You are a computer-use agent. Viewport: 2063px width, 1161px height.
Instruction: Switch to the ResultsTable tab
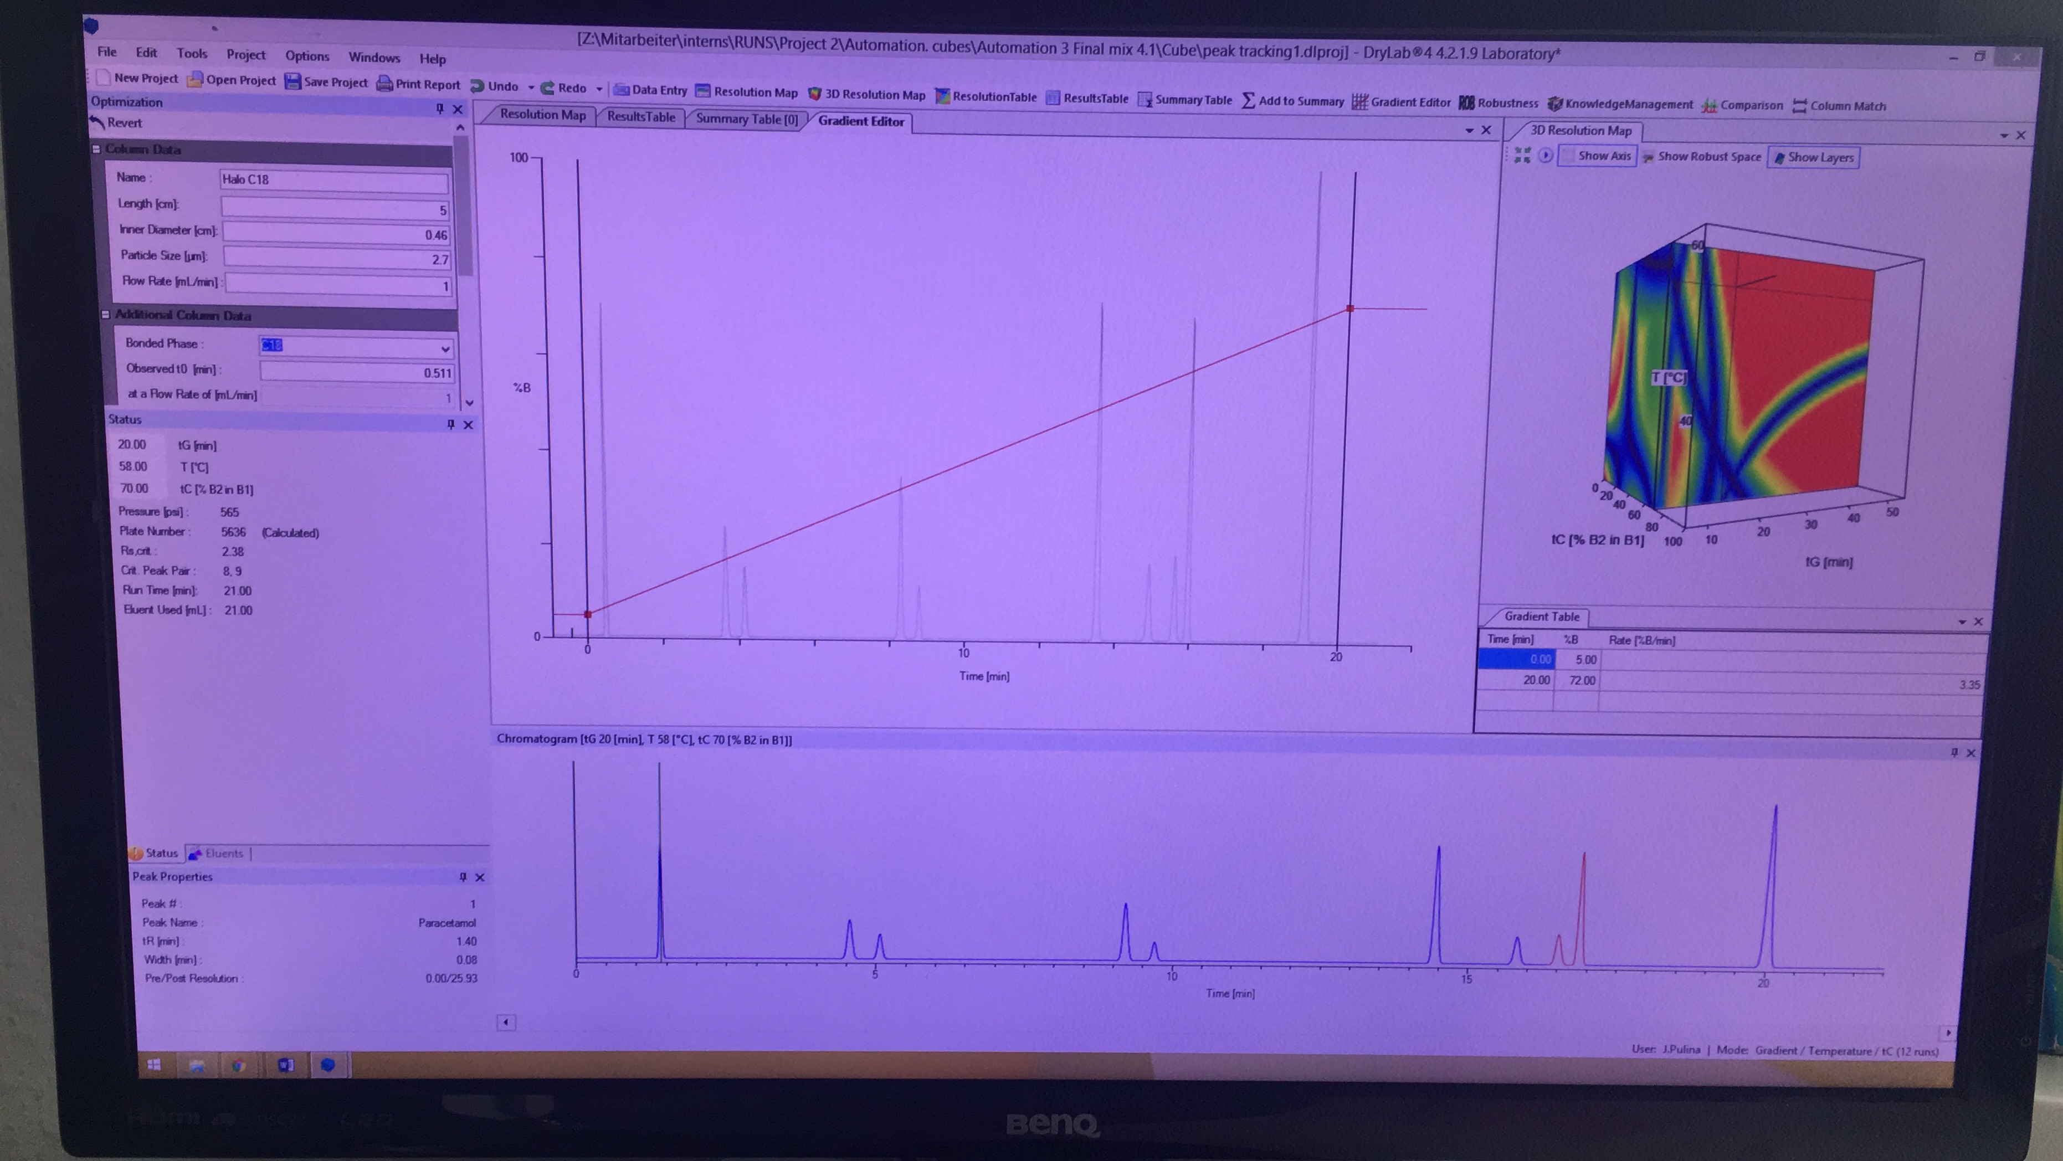tap(641, 117)
